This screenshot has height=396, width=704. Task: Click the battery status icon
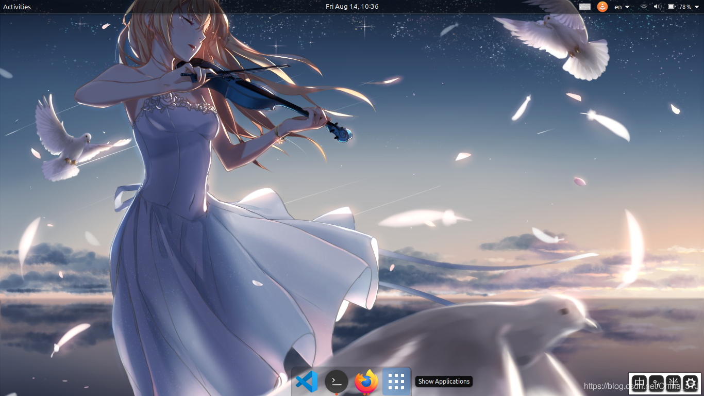[672, 7]
